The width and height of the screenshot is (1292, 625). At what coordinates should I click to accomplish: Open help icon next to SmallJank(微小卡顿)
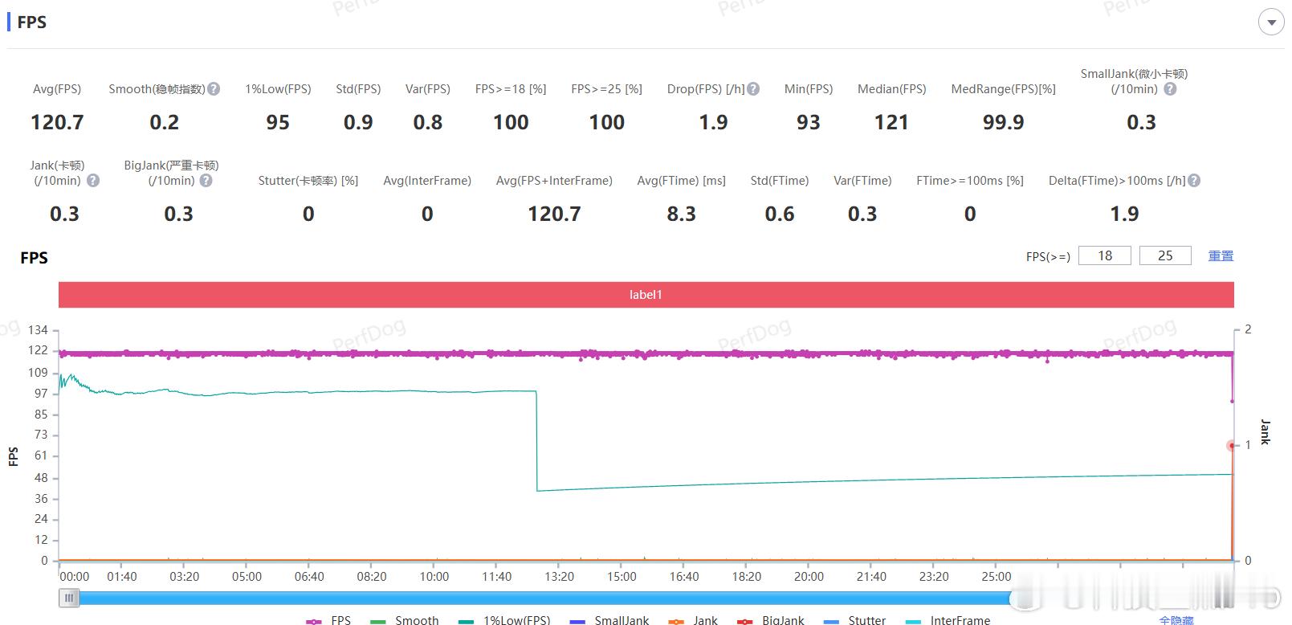(x=1170, y=89)
